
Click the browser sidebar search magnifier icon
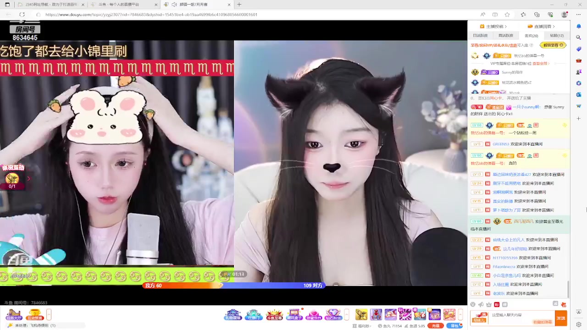point(579,37)
